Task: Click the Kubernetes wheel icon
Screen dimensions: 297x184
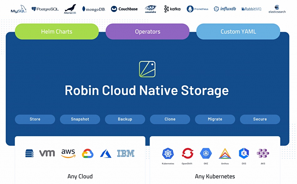Action: tap(168, 153)
